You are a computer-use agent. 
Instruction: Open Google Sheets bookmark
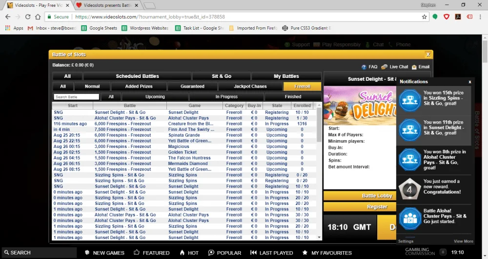point(99,28)
